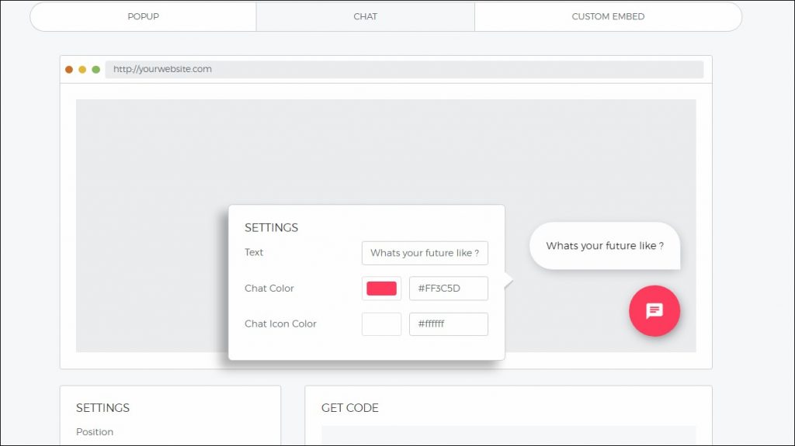Click the red dot in mock browser bar

pos(69,69)
